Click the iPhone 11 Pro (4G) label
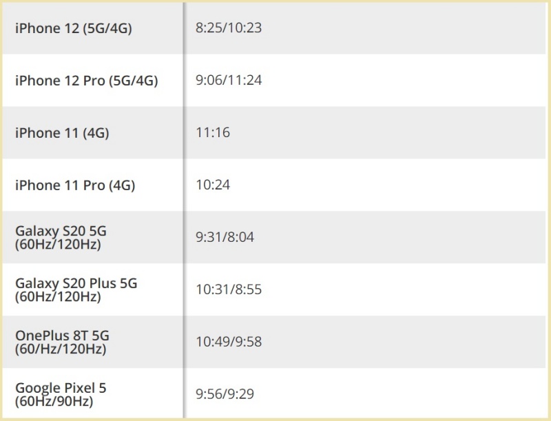Image resolution: width=551 pixels, height=421 pixels. click(x=75, y=185)
